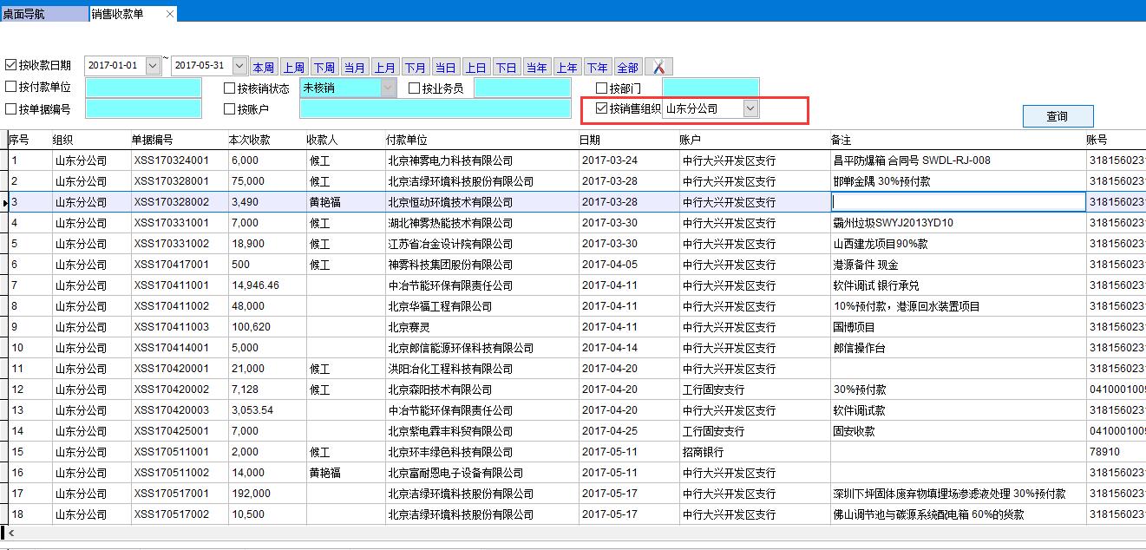Open the 山东分公司 sales organization dropdown

[x=750, y=109]
